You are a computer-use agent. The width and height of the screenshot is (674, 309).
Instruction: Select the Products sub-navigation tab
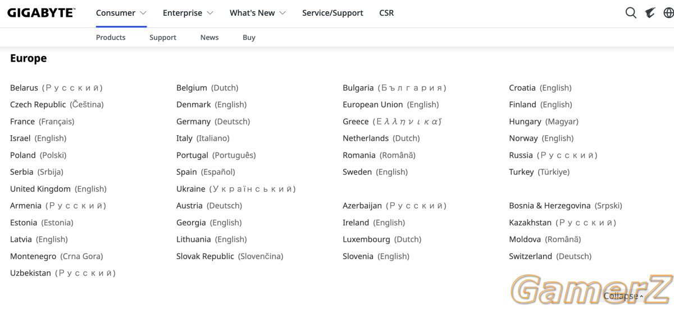point(111,38)
